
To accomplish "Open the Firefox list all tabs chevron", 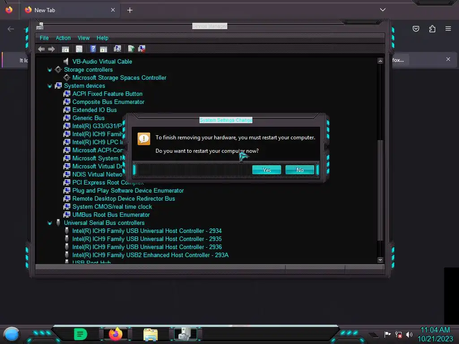I will tap(383, 10).
